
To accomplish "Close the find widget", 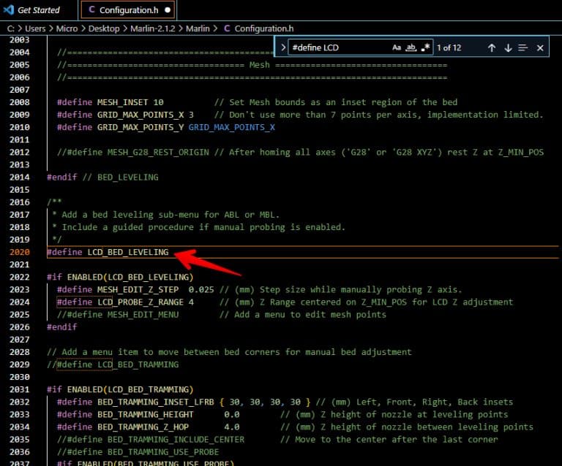I will point(540,47).
